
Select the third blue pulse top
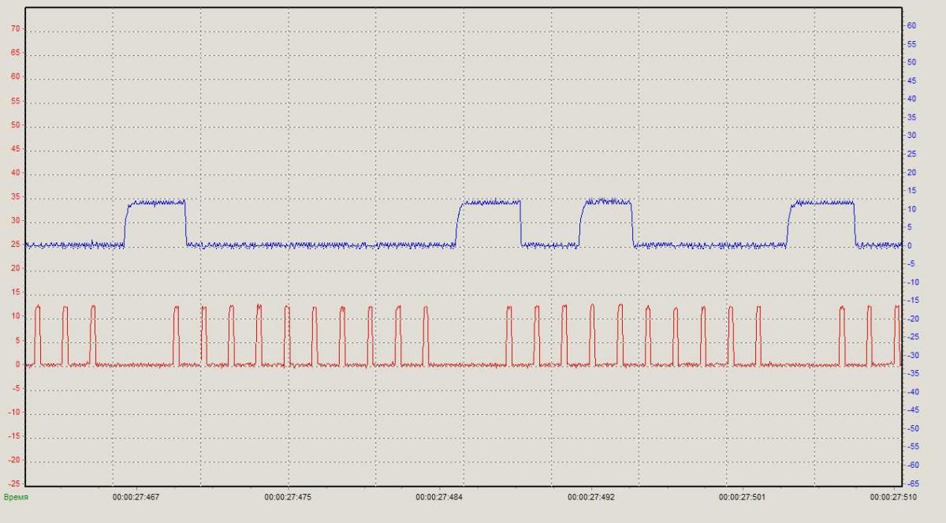[607, 202]
